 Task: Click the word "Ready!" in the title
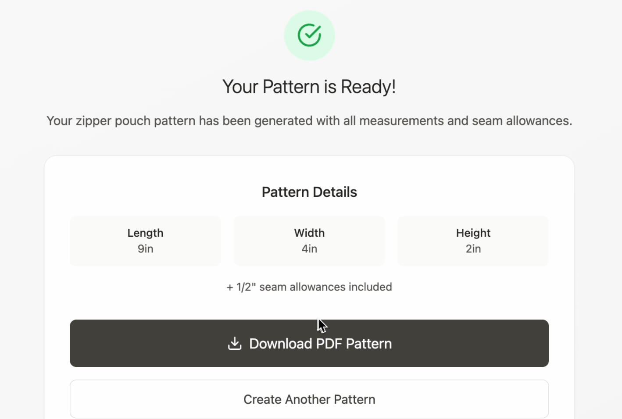click(368, 87)
